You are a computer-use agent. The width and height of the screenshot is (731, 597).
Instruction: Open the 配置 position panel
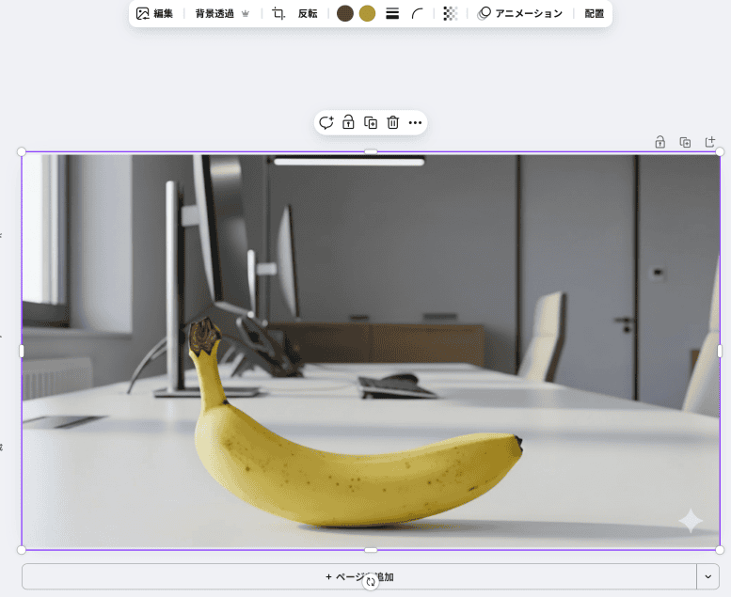pyautogui.click(x=594, y=14)
